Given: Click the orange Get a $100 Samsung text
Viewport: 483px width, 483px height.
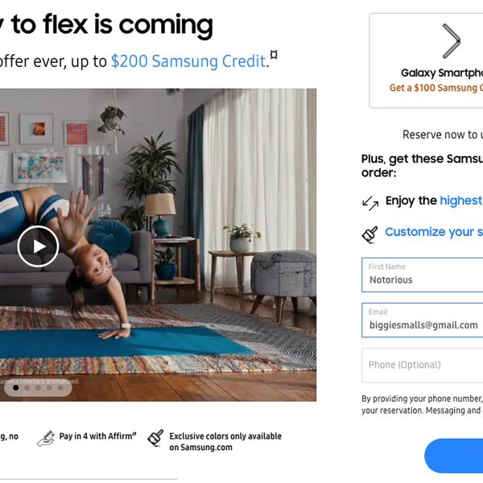Looking at the screenshot, I should pos(436,88).
